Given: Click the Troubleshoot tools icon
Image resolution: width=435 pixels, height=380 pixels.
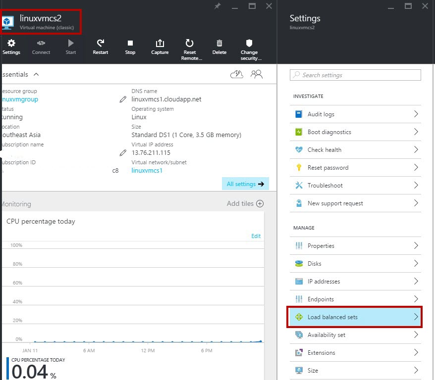Looking at the screenshot, I should (299, 185).
